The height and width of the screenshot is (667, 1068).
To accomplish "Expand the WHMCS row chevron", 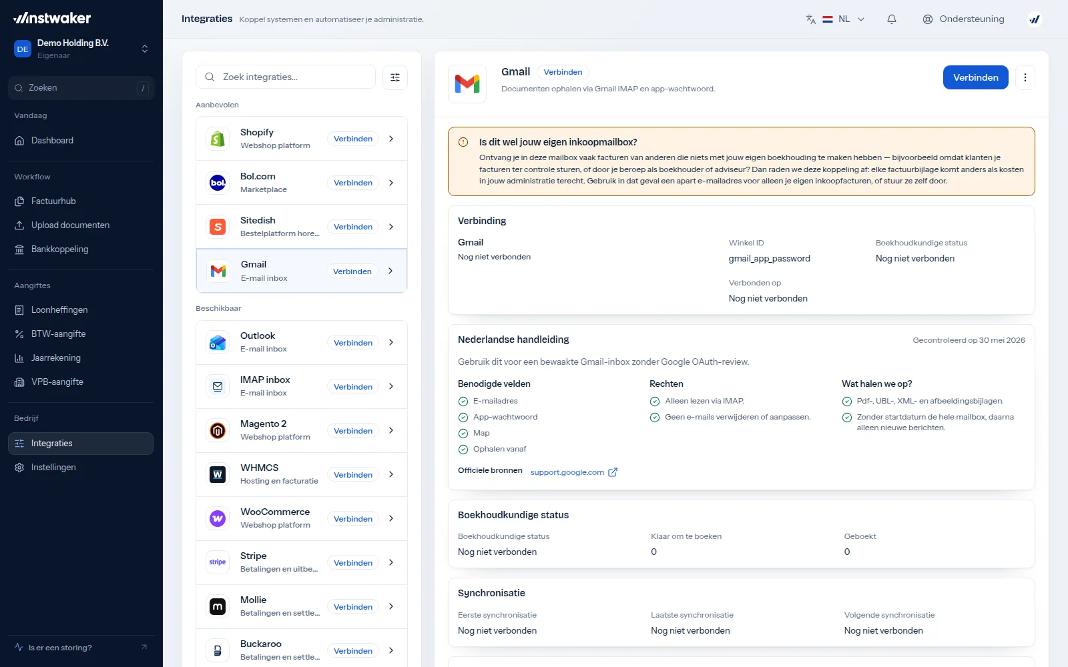I will click(391, 474).
